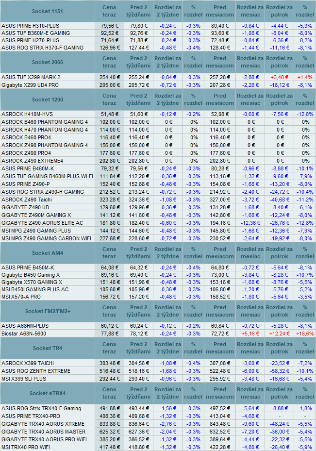This screenshot has height=451, width=316.
Task: Select GIGABYTE Z490 AORUS ELITE AC name
Action: click(42, 223)
